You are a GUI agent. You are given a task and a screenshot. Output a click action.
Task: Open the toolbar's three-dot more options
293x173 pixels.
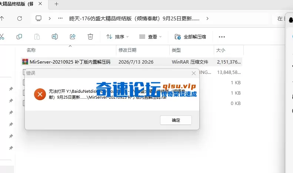point(222,37)
